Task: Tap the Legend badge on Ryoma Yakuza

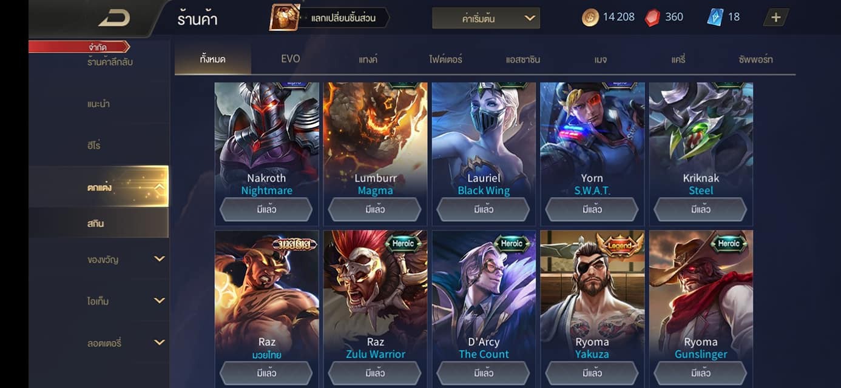Action: [x=620, y=245]
